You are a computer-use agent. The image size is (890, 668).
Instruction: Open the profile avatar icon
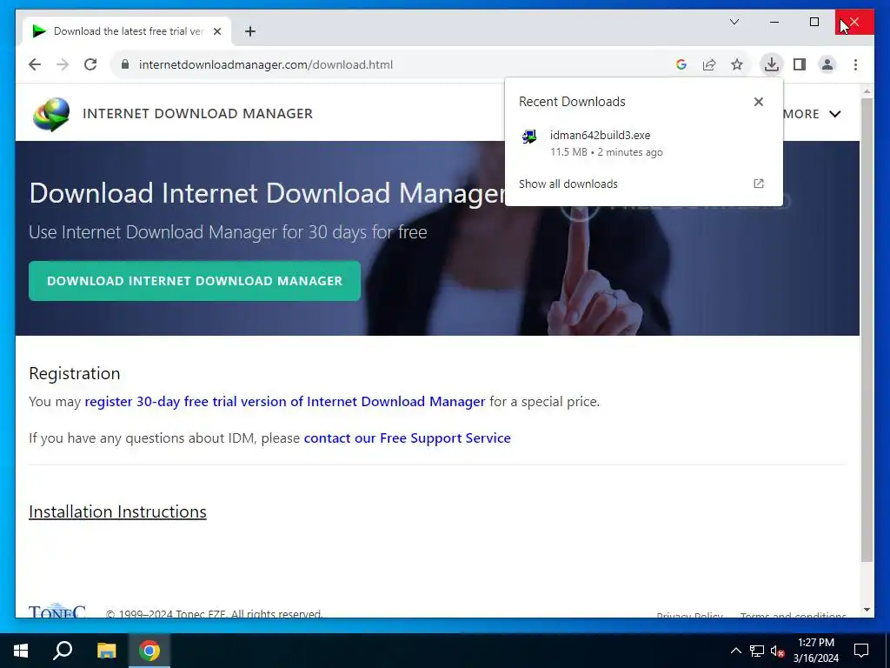click(827, 64)
